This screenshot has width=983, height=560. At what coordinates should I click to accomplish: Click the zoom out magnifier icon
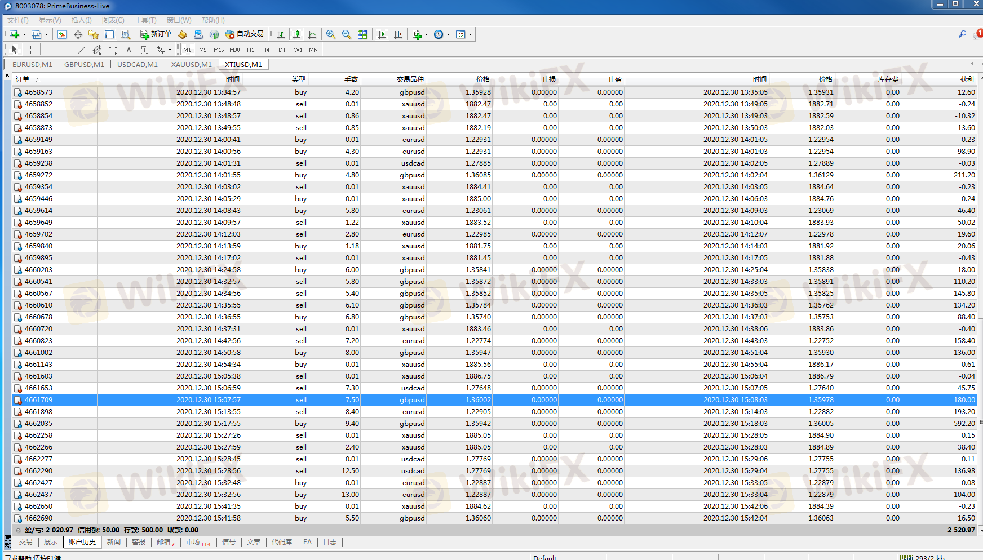pyautogui.click(x=347, y=34)
